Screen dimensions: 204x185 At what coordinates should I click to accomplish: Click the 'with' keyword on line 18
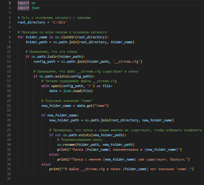[x=45, y=86]
